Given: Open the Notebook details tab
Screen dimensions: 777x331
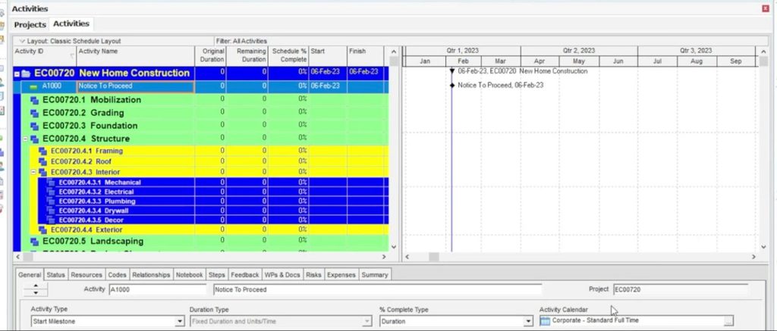Looking at the screenshot, I should coord(189,275).
